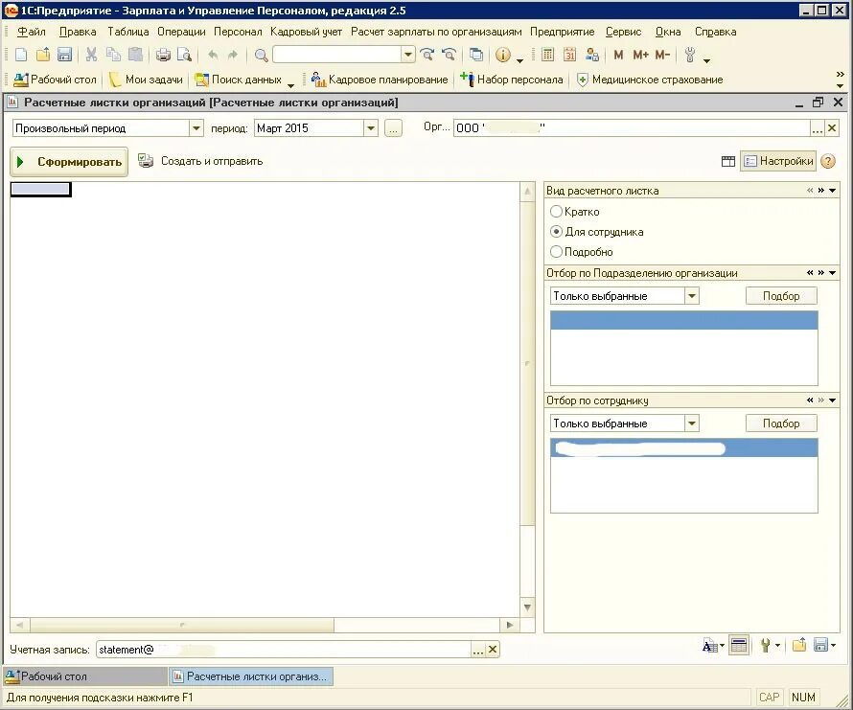Click the Cut scissors icon
The height and width of the screenshot is (710, 853).
(91, 55)
